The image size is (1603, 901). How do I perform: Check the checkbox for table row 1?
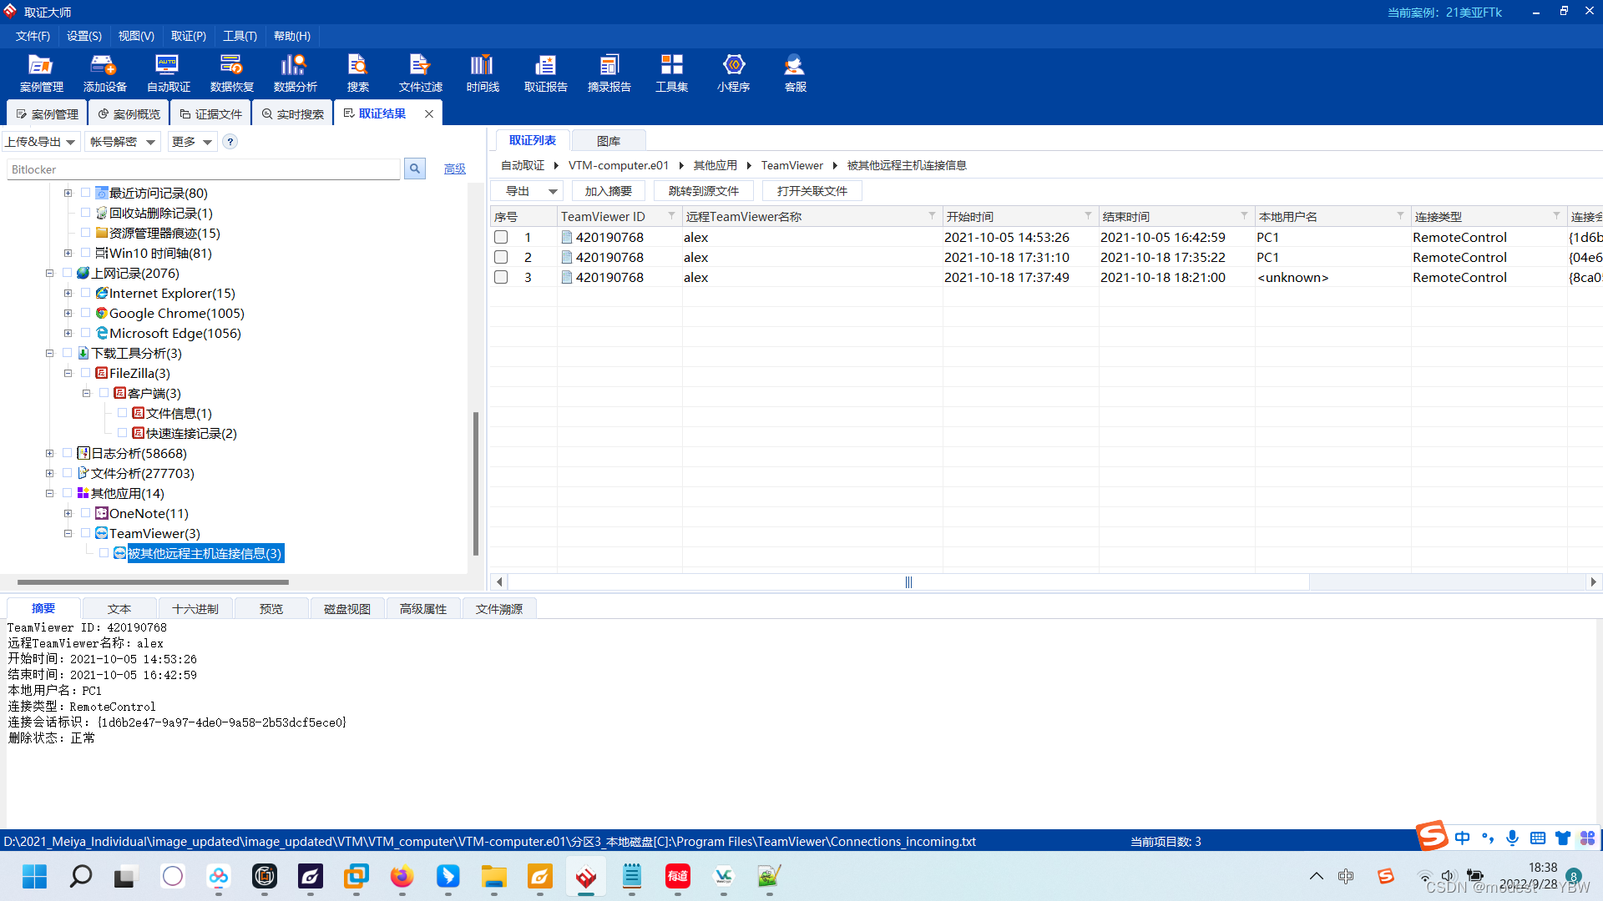point(501,238)
